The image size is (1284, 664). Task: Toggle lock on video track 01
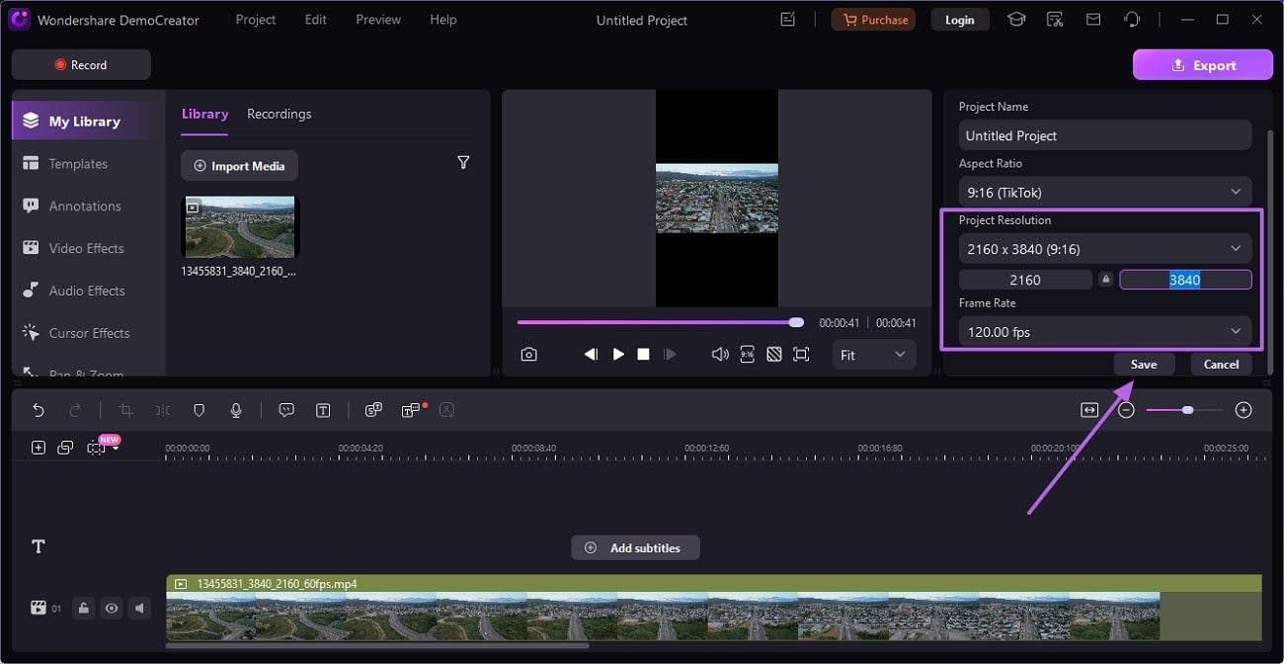84,609
